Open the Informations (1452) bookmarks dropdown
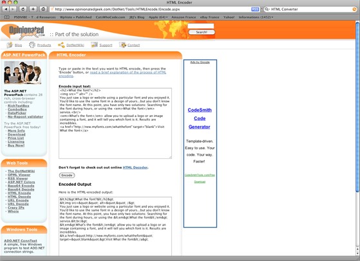360x261 pixels. coord(256,17)
